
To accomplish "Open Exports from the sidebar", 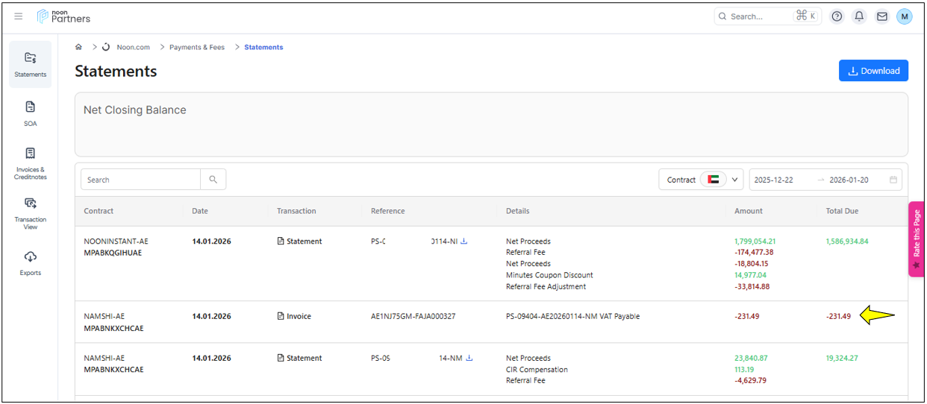I will (31, 262).
